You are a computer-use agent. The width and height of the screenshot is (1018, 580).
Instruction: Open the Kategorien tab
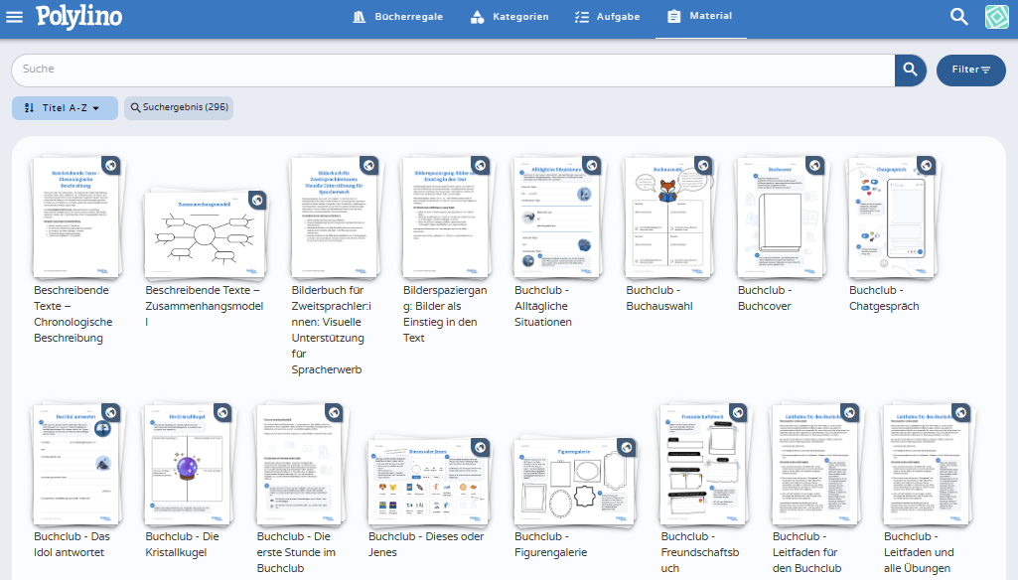509,17
